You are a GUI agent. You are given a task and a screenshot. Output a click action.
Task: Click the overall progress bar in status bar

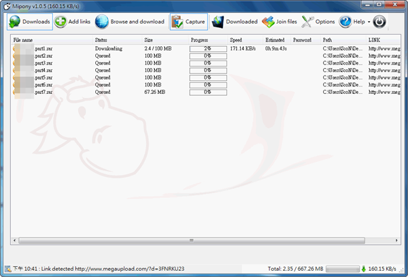click(x=343, y=269)
